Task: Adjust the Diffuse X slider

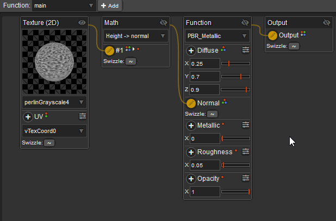Action: click(235, 64)
